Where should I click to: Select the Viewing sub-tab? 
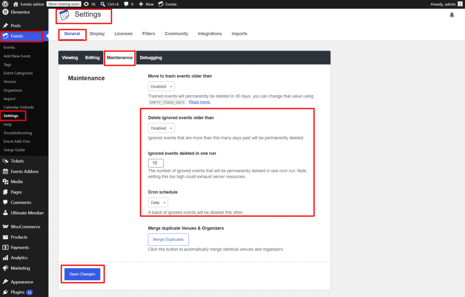(70, 58)
